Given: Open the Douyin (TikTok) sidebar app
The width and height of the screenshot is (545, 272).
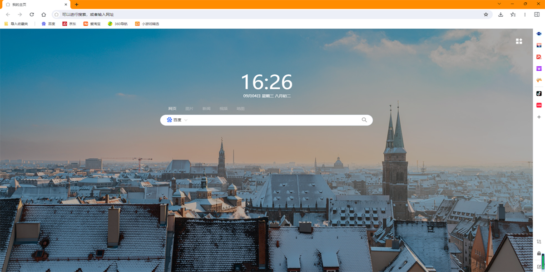Looking at the screenshot, I should 539,93.
